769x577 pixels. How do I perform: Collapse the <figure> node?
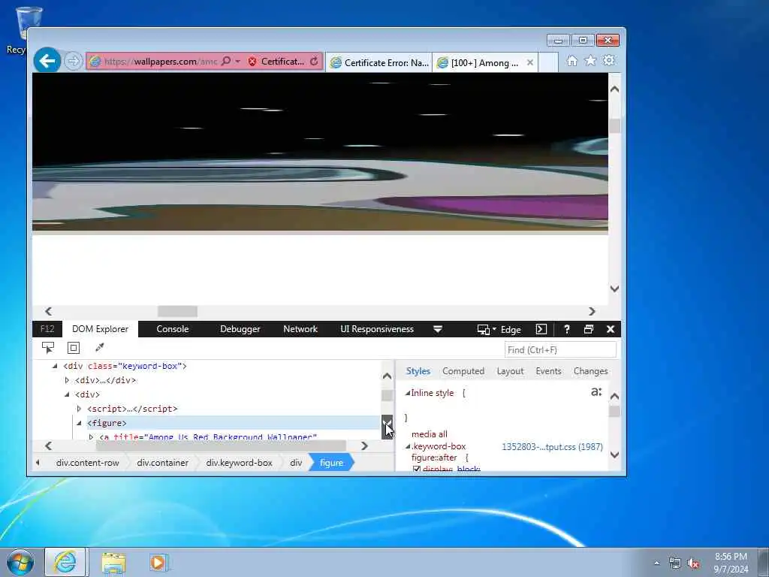pyautogui.click(x=80, y=423)
